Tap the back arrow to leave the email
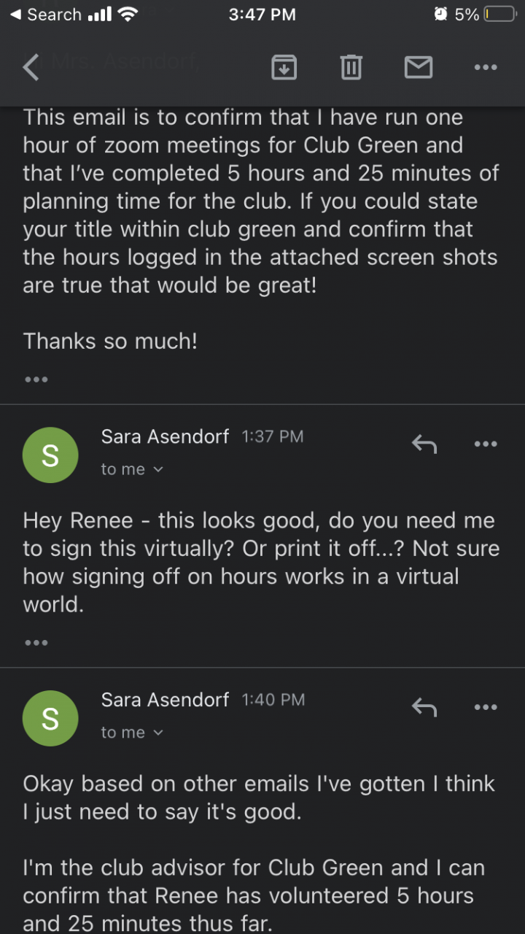 coord(31,68)
